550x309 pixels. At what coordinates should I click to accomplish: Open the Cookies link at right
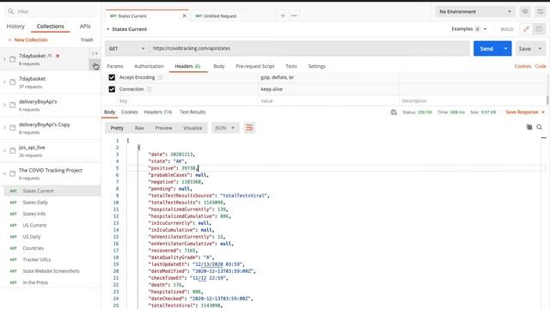pyautogui.click(x=522, y=66)
